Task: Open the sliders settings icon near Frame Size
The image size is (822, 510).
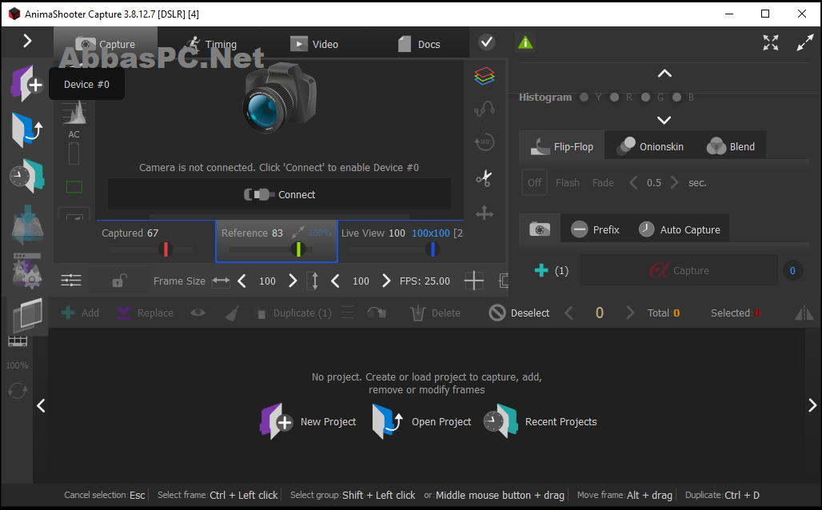Action: click(71, 281)
